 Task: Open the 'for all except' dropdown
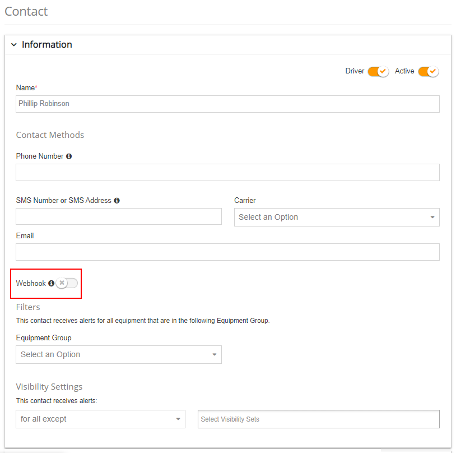point(100,419)
